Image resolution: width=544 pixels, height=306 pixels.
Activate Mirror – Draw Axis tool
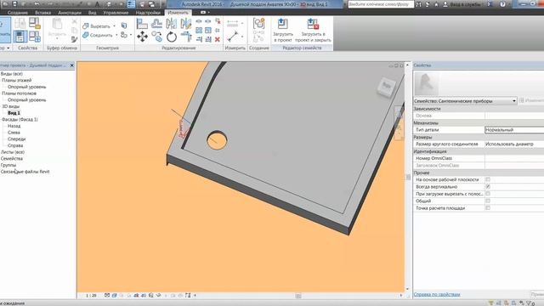[x=186, y=24]
